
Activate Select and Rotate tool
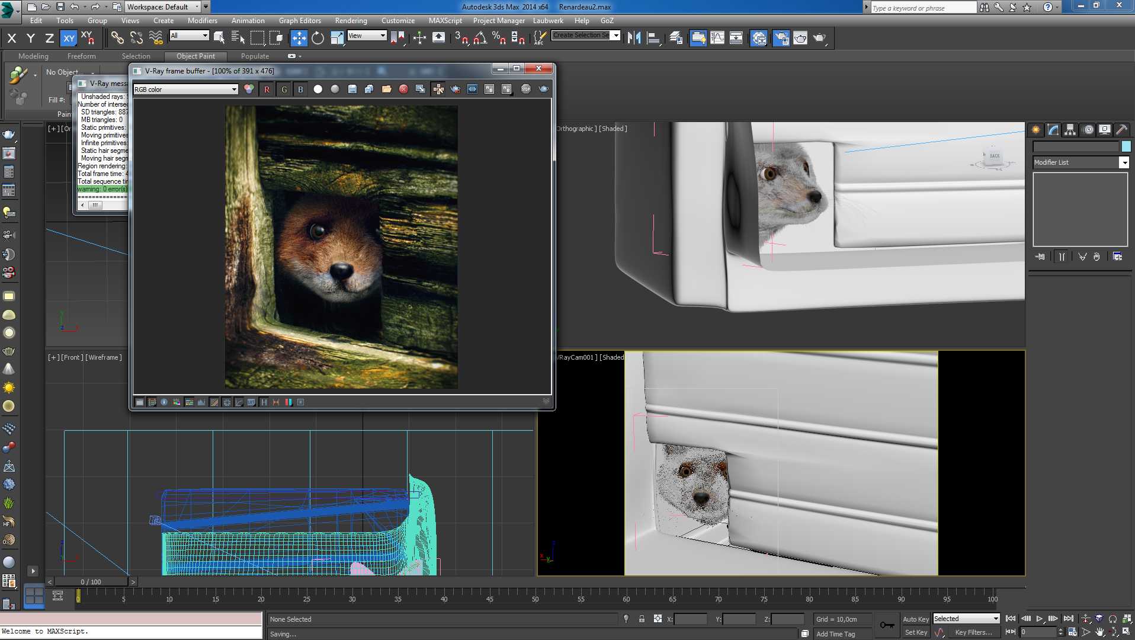(x=318, y=38)
